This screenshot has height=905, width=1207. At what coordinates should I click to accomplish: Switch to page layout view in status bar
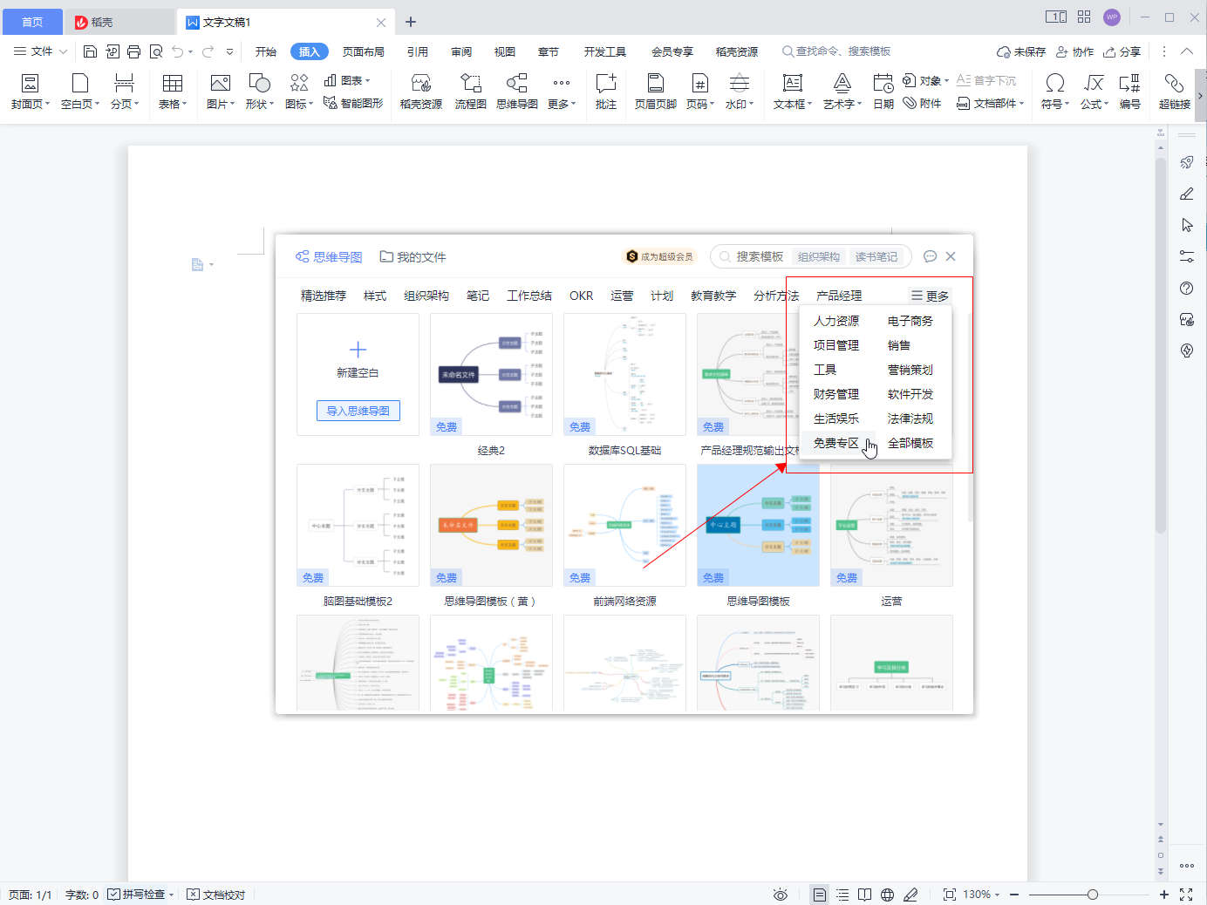tap(819, 895)
